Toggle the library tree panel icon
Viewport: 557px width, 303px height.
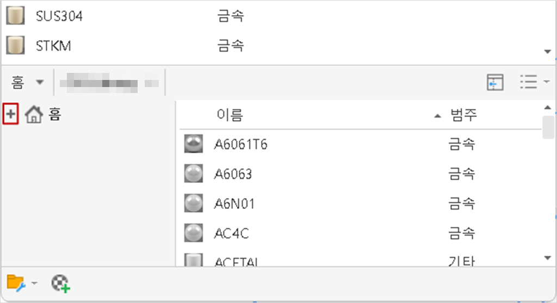pos(495,82)
